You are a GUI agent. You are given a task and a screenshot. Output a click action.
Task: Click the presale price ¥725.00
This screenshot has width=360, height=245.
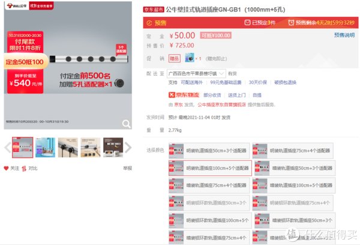(182, 45)
